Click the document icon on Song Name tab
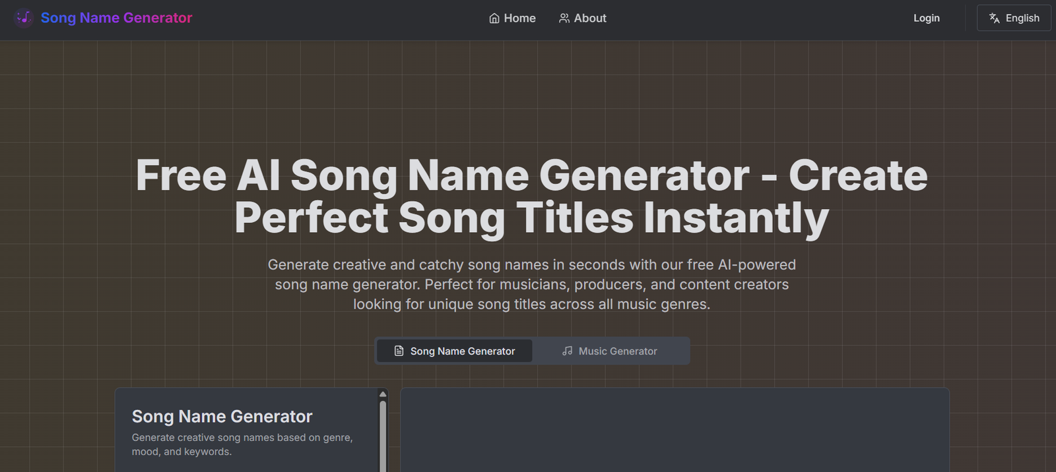1056x472 pixels. [399, 351]
